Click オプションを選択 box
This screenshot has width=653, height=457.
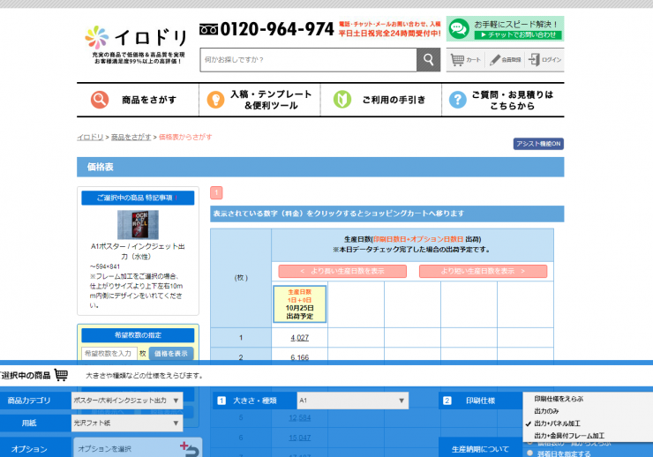[x=138, y=448]
